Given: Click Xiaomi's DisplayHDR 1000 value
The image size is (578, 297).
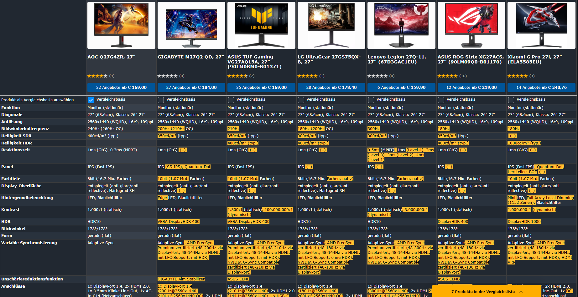Looking at the screenshot, I should click(524, 221).
